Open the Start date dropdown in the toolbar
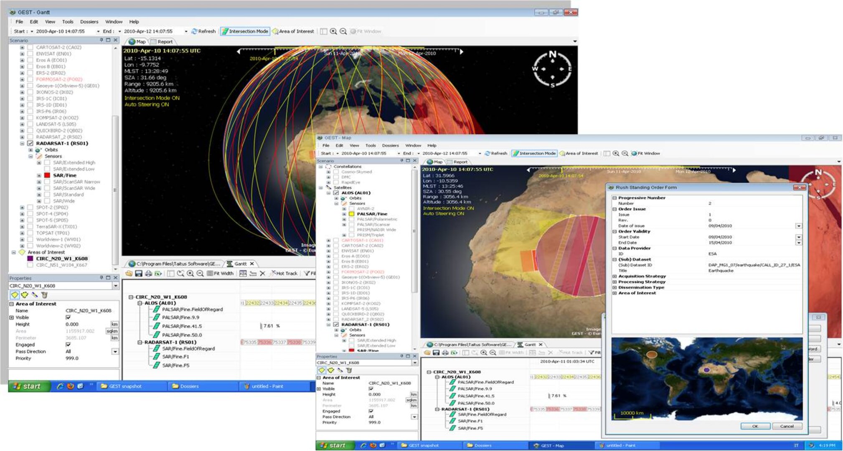Screen dimensions: 843x451 [97, 31]
